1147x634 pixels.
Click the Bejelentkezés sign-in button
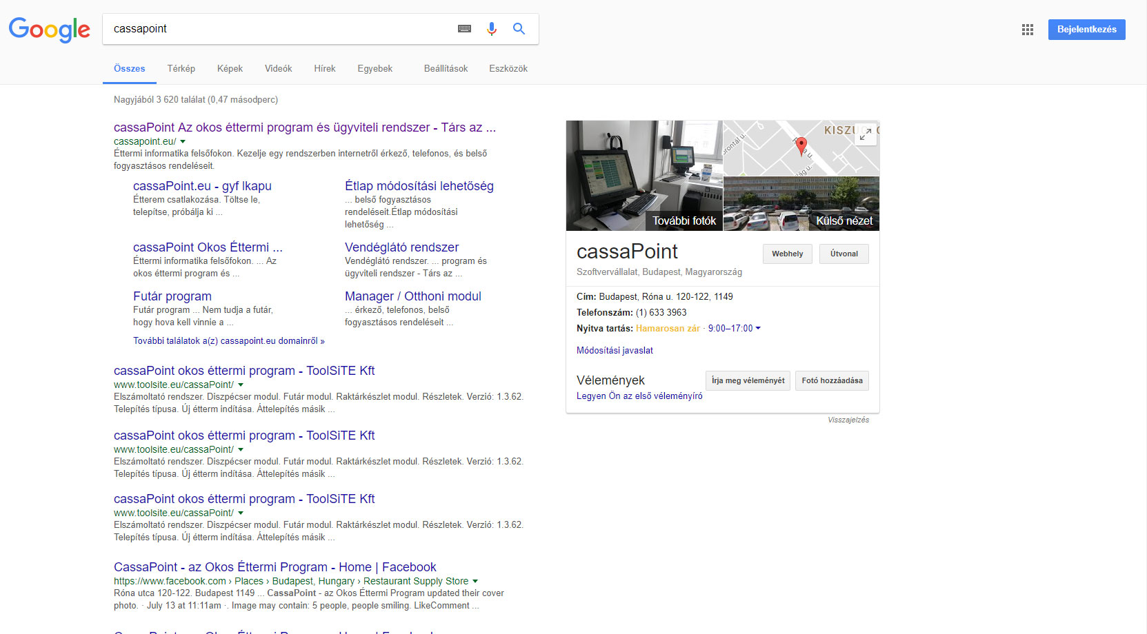[1086, 30]
